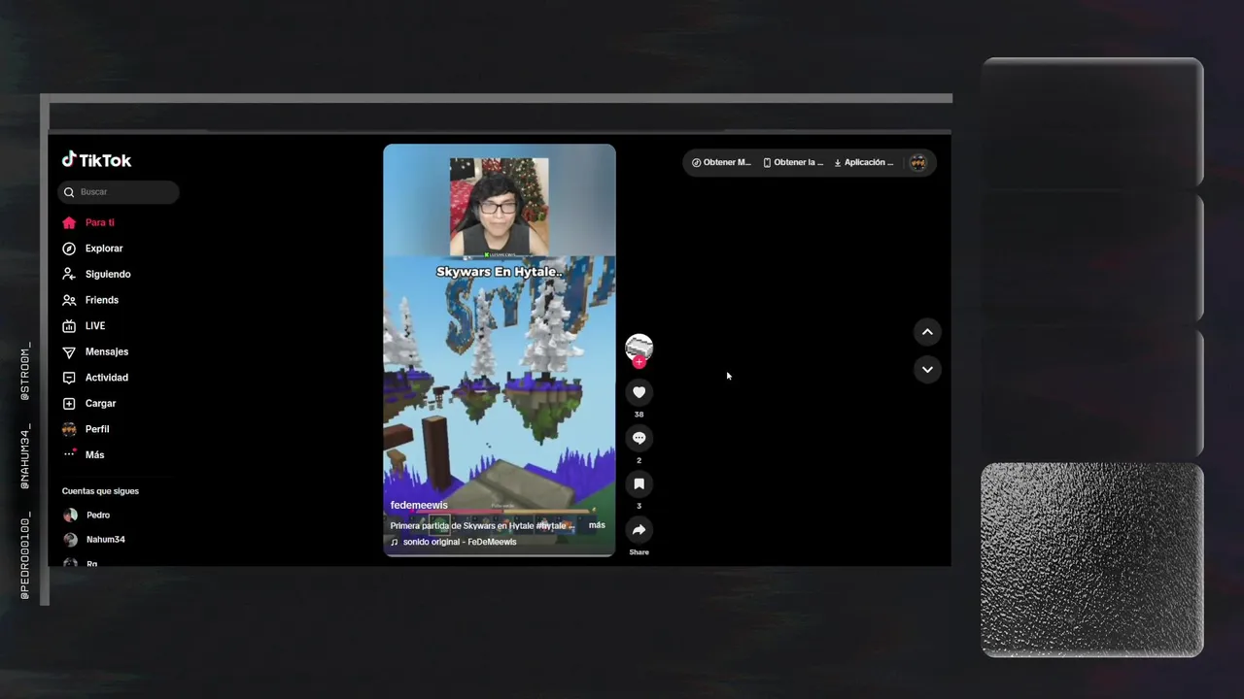Viewport: 1244px width, 699px height.
Task: Open the LIVE section
Action: (94, 326)
